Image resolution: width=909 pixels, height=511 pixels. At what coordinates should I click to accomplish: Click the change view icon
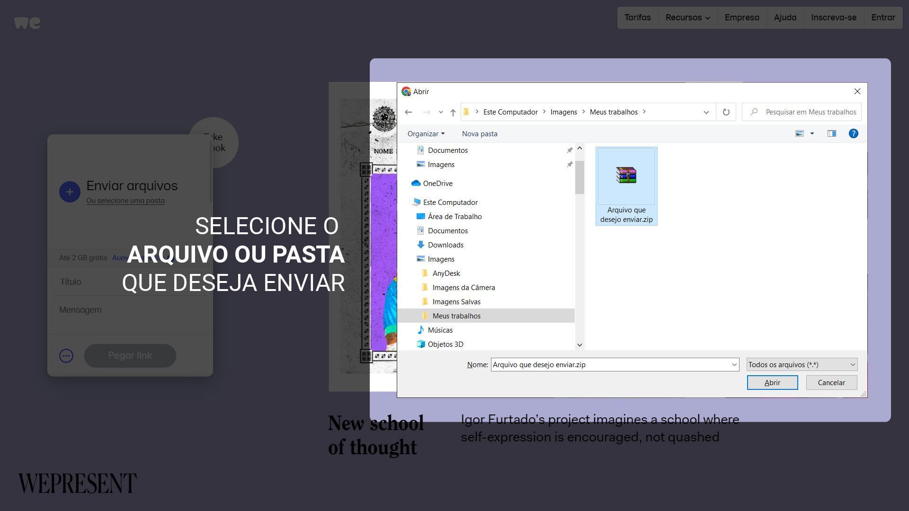tap(800, 133)
